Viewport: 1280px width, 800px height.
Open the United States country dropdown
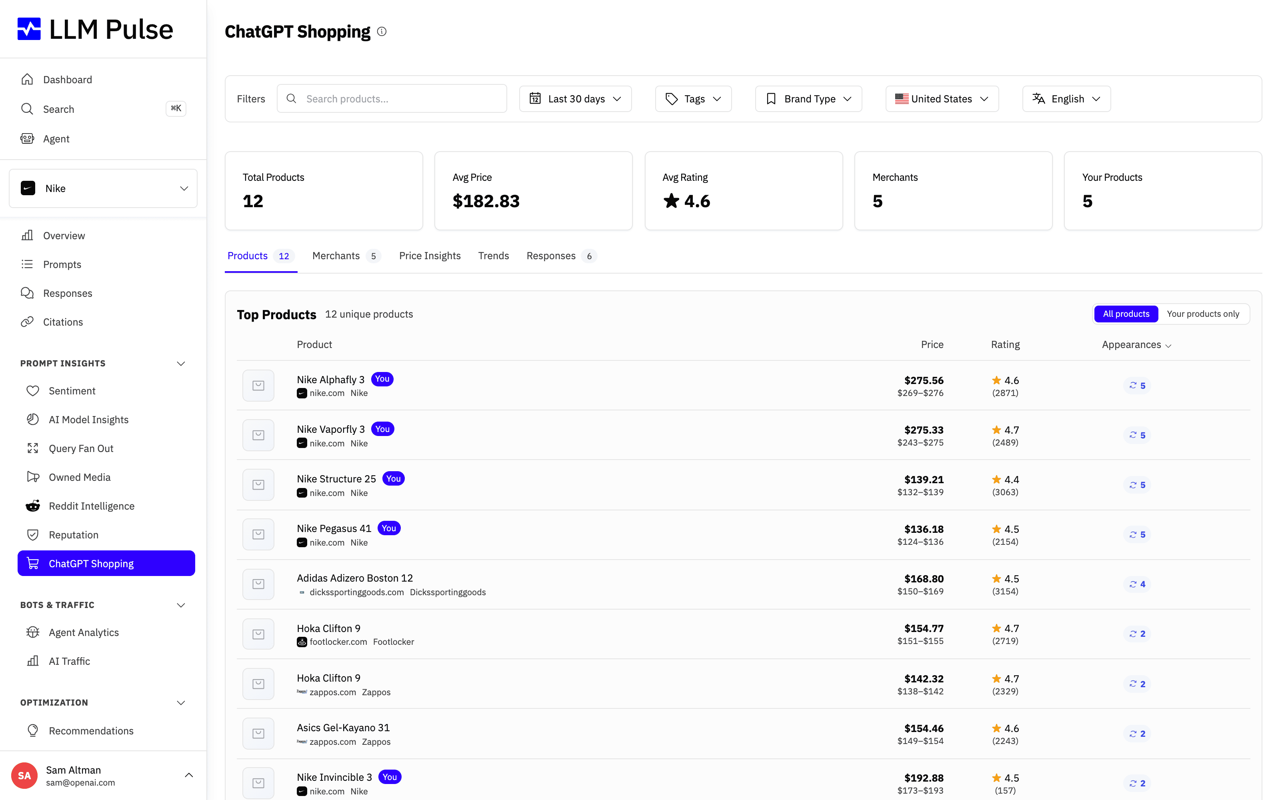[x=942, y=99]
